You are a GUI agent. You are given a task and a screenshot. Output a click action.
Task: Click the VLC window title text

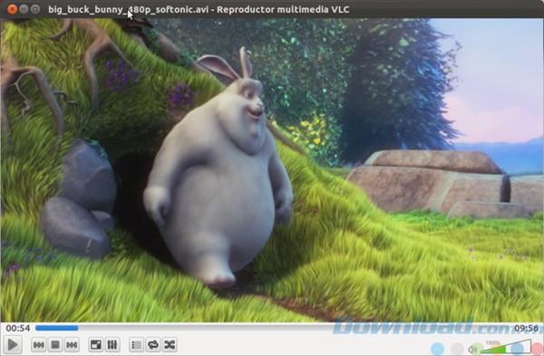[199, 9]
